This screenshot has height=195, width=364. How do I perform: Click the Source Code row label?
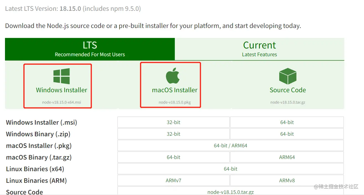tap(24, 192)
